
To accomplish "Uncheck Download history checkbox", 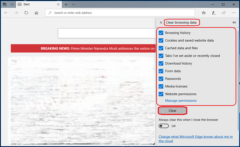I will tap(161, 63).
